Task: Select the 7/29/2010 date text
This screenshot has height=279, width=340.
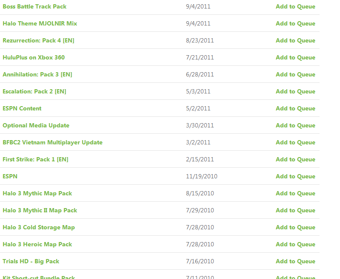Action: coord(200,210)
